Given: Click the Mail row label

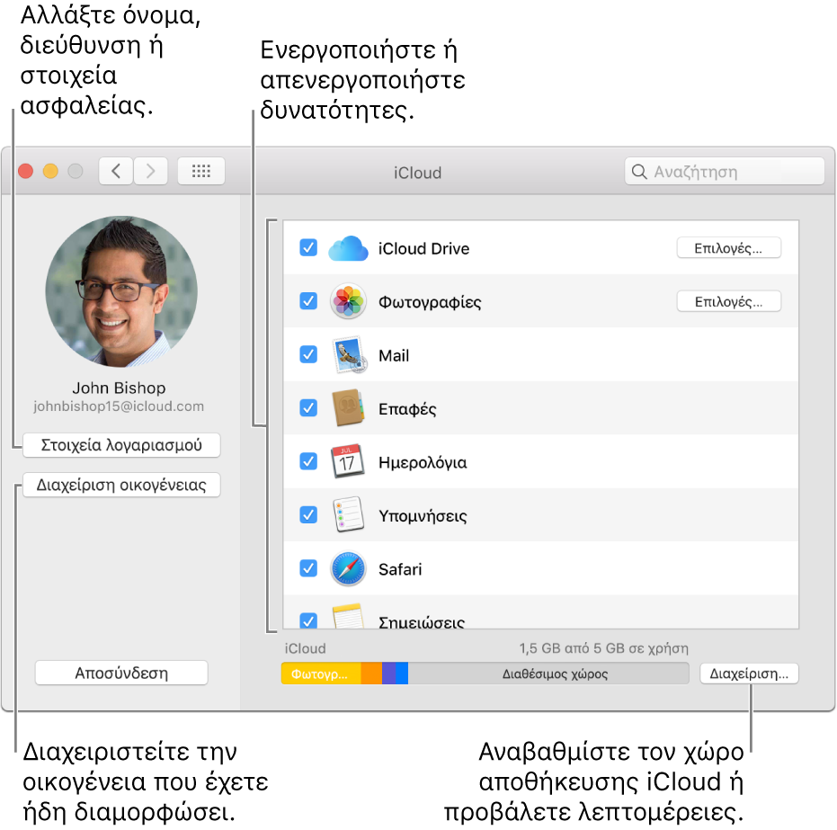Looking at the screenshot, I should click(x=394, y=355).
